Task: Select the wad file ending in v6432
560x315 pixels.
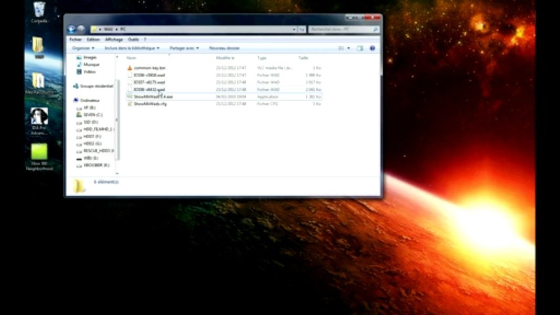Action: pos(149,89)
